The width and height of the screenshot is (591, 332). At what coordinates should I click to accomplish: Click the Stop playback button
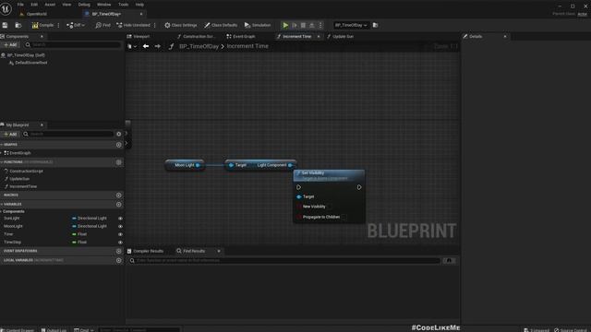(303, 25)
